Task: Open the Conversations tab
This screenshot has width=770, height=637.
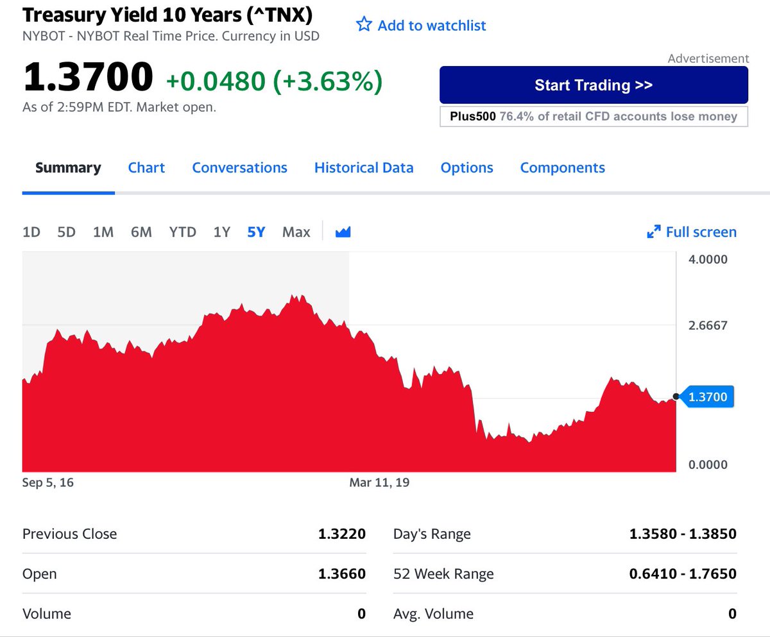Action: tap(240, 167)
